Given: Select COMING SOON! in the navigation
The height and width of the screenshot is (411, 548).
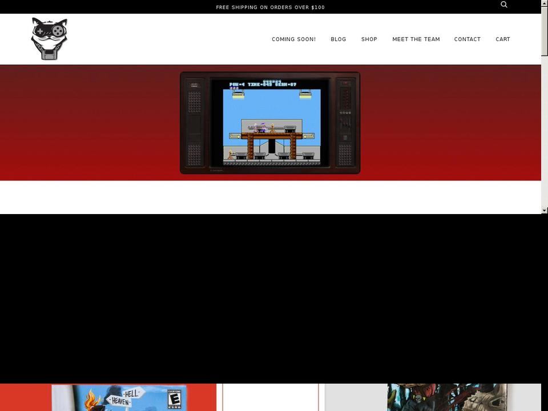Looking at the screenshot, I should [x=293, y=39].
